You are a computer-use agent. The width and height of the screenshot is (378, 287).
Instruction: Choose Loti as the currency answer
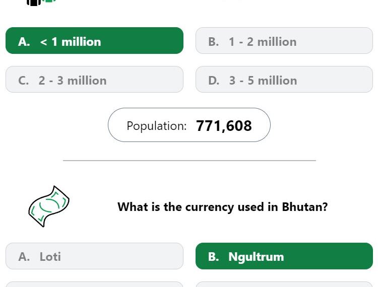click(95, 256)
